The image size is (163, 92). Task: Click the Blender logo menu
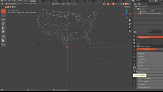2,1
